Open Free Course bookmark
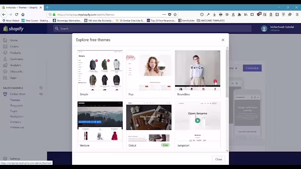Screen dimensions: 301x169 click(36, 21)
